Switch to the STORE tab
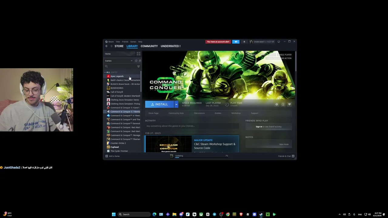 pyautogui.click(x=119, y=46)
